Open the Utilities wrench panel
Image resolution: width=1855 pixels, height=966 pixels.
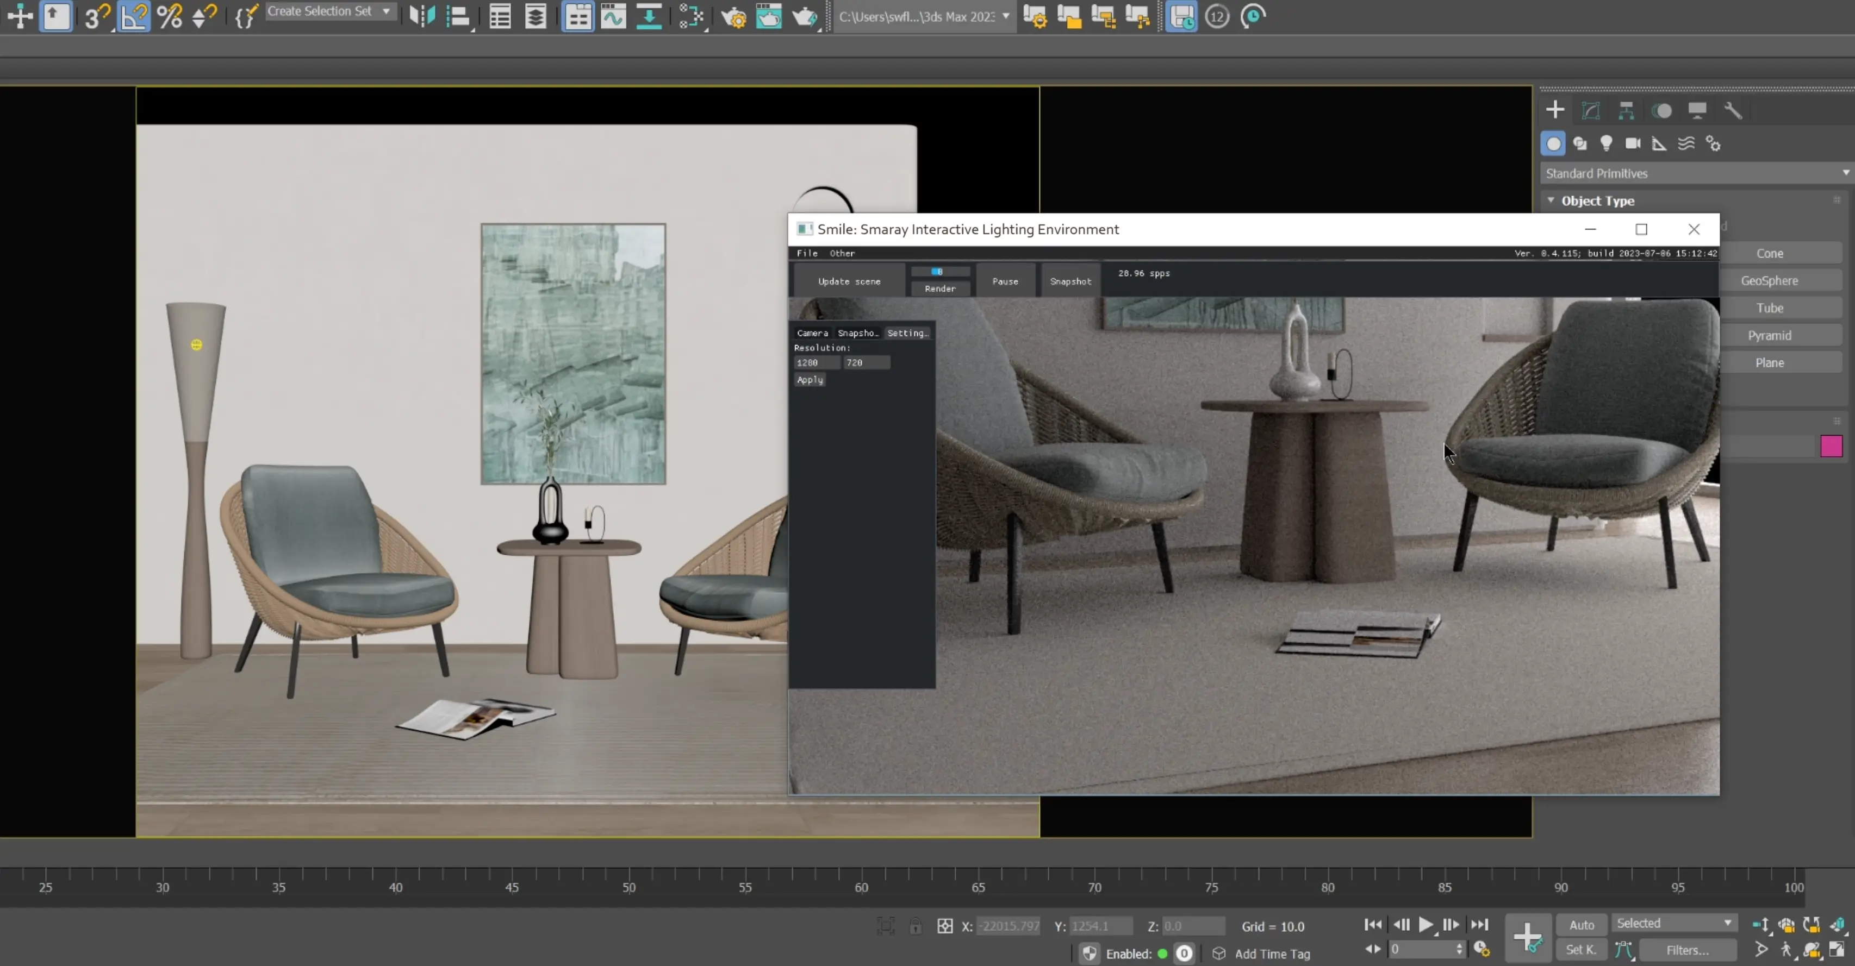(1733, 110)
